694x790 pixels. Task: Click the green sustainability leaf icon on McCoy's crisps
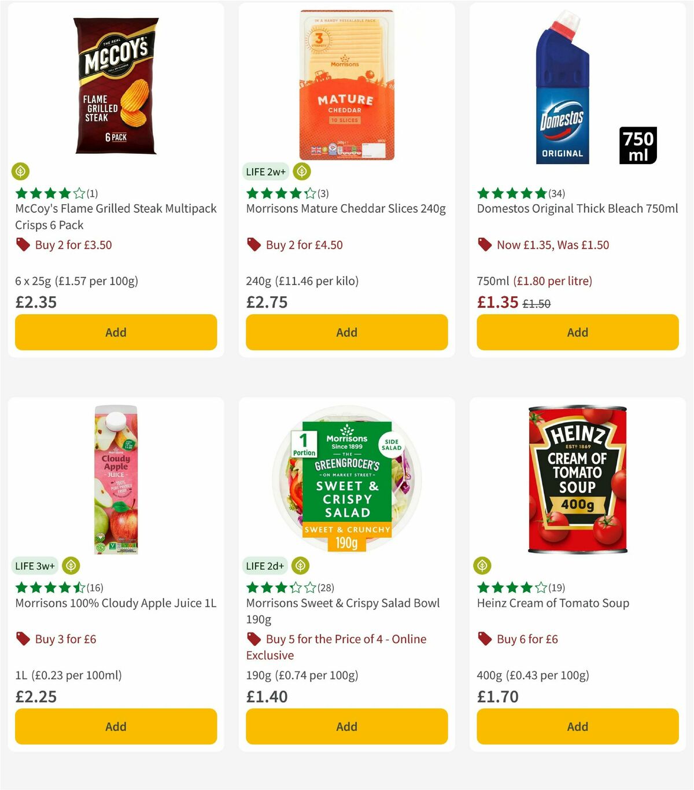click(21, 171)
